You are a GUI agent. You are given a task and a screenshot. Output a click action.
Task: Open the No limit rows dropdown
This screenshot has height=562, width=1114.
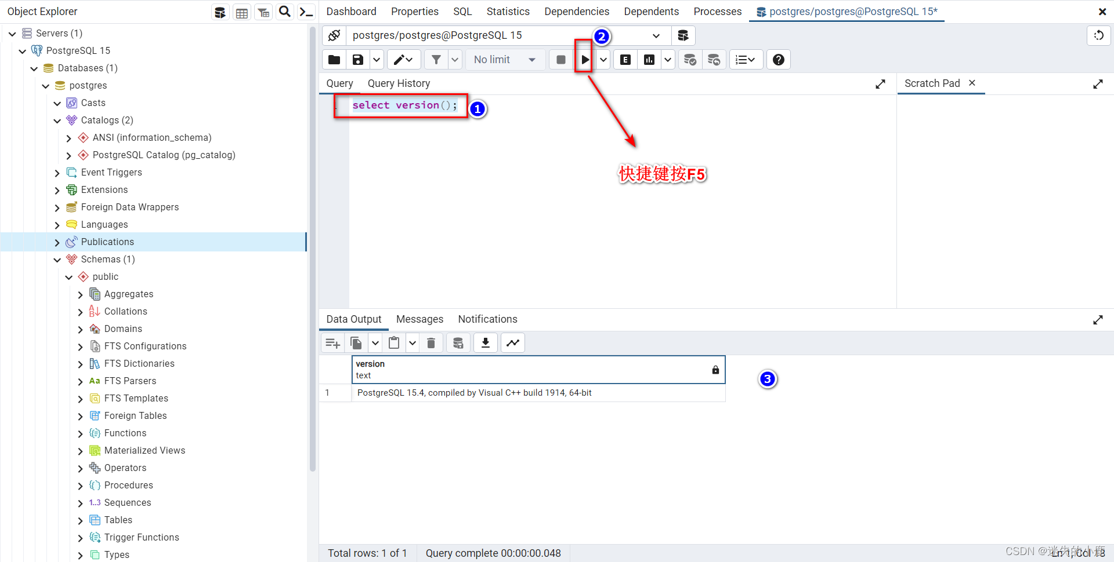[x=505, y=60]
